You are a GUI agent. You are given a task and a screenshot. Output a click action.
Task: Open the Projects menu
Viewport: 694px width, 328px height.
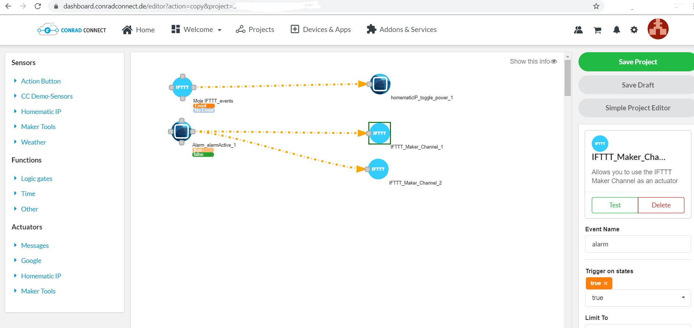point(255,29)
